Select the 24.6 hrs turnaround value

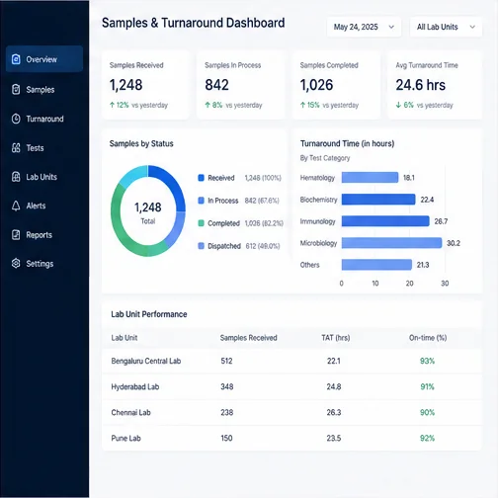point(421,85)
